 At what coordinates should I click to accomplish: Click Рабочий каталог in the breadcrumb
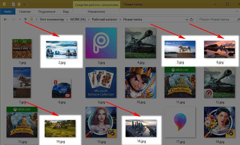coord(104,19)
